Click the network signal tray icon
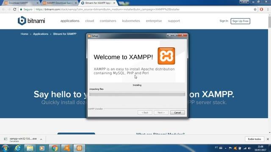Screen dimensions: 271x152 tap(245, 148)
